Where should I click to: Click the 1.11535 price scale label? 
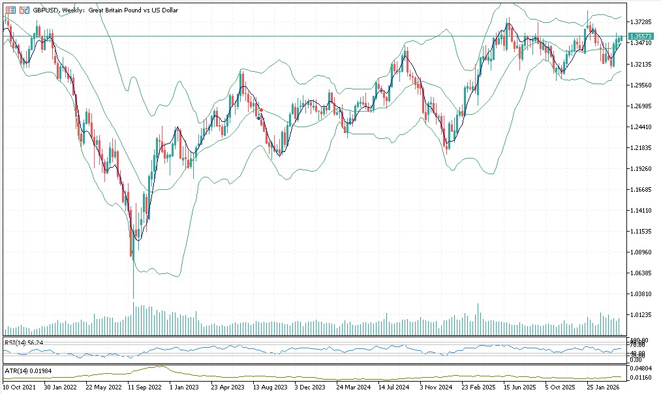(641, 232)
